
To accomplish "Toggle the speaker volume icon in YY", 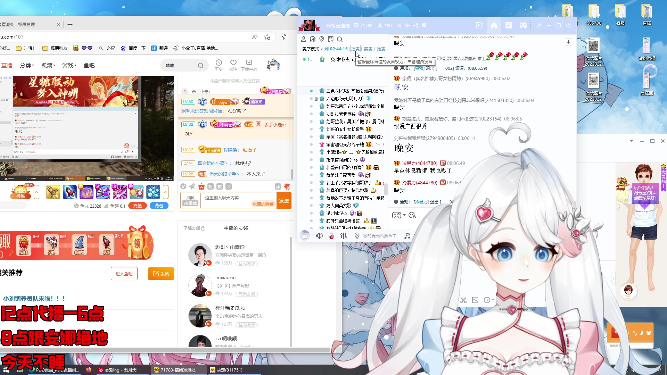I will coord(319,236).
